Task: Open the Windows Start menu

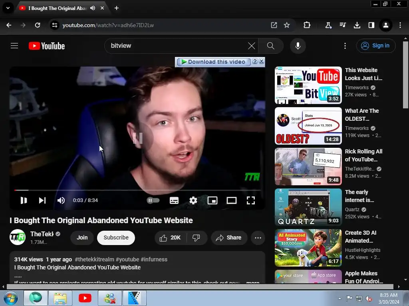Action: [11, 298]
